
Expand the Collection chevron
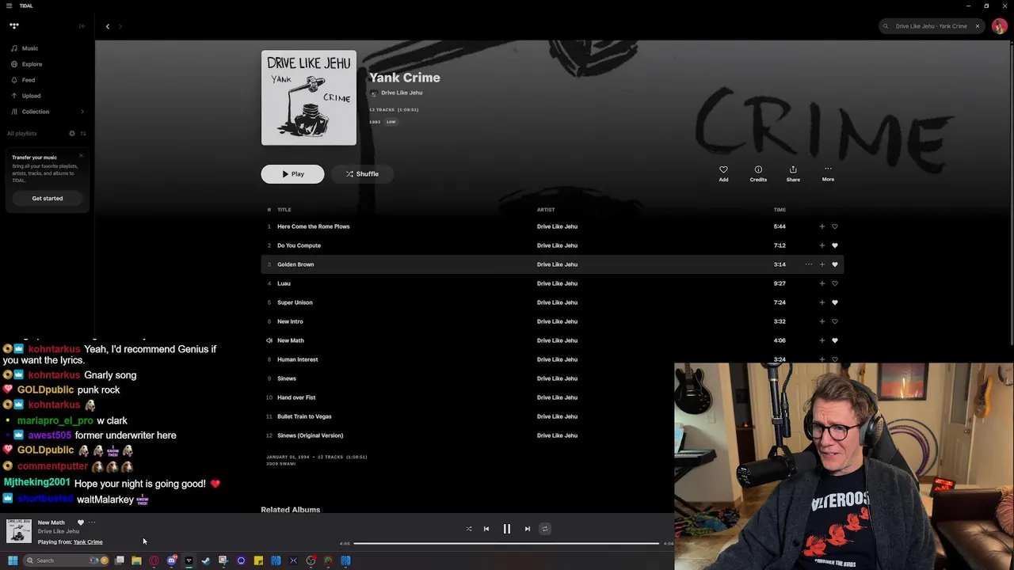82,112
